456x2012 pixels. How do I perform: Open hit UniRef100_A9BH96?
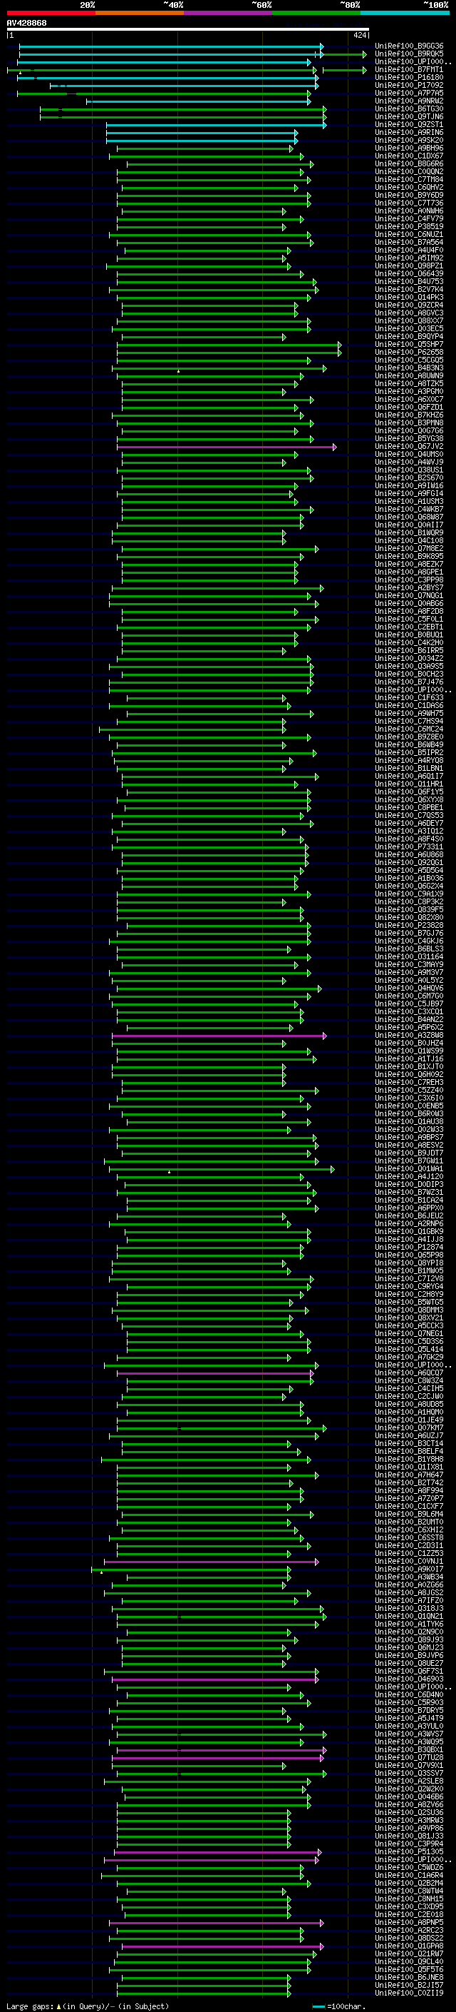click(x=409, y=148)
